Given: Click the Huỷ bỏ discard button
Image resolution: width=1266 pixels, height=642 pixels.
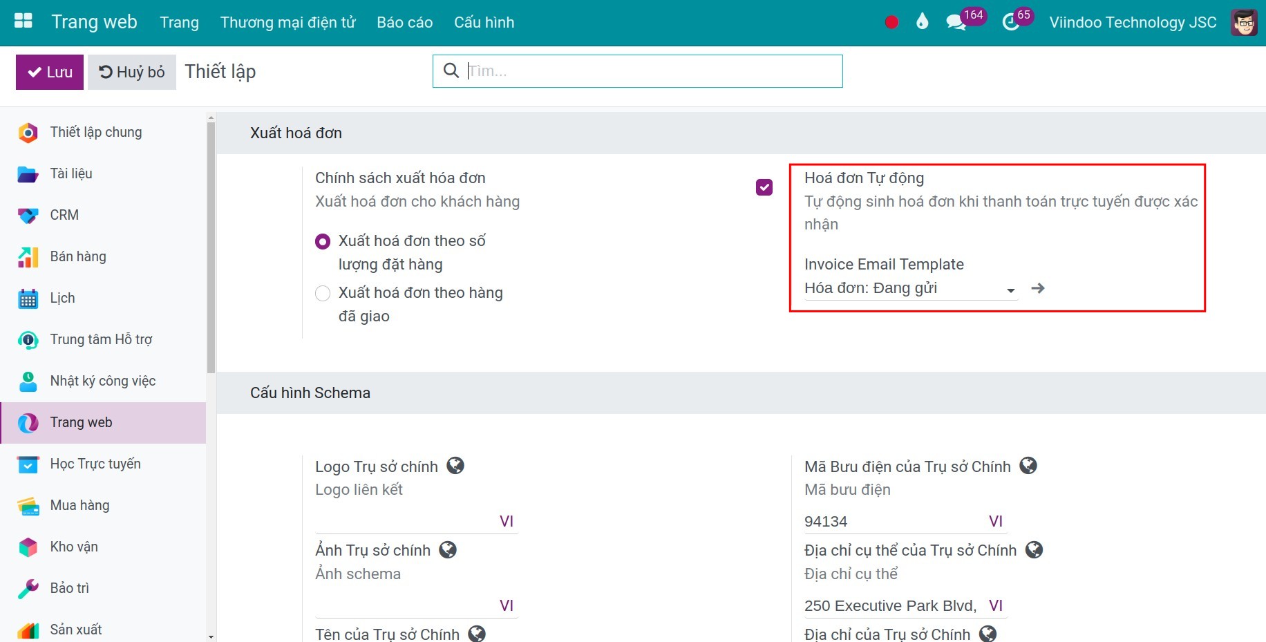Looking at the screenshot, I should [x=132, y=72].
